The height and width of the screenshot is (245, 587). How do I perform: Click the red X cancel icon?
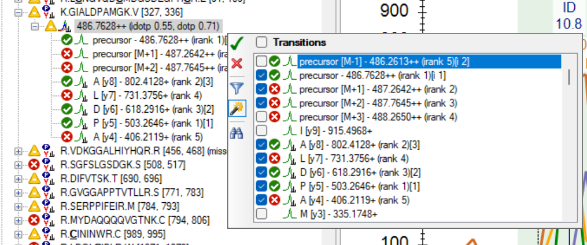pyautogui.click(x=236, y=63)
